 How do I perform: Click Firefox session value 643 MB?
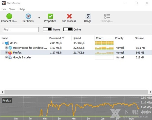140,53
